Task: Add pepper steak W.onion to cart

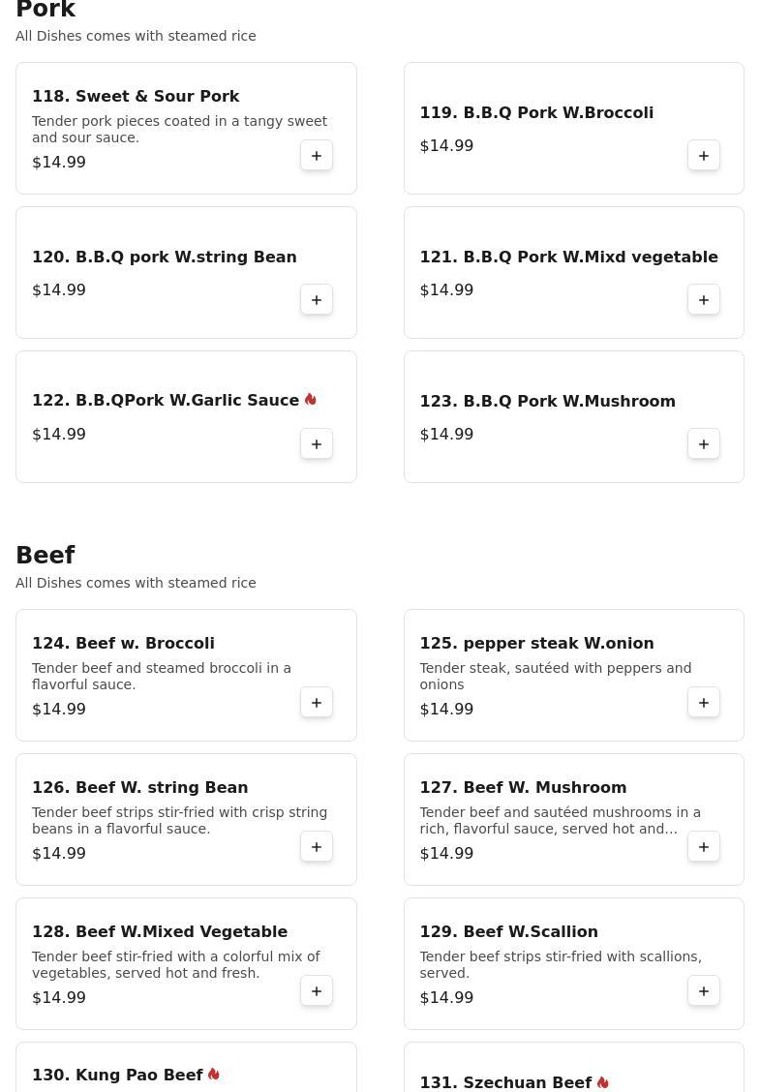Action: [704, 703]
